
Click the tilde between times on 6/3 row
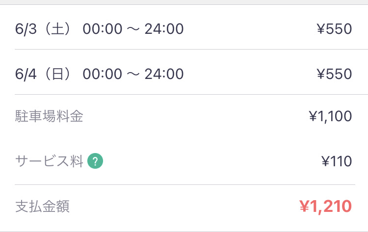(x=133, y=29)
